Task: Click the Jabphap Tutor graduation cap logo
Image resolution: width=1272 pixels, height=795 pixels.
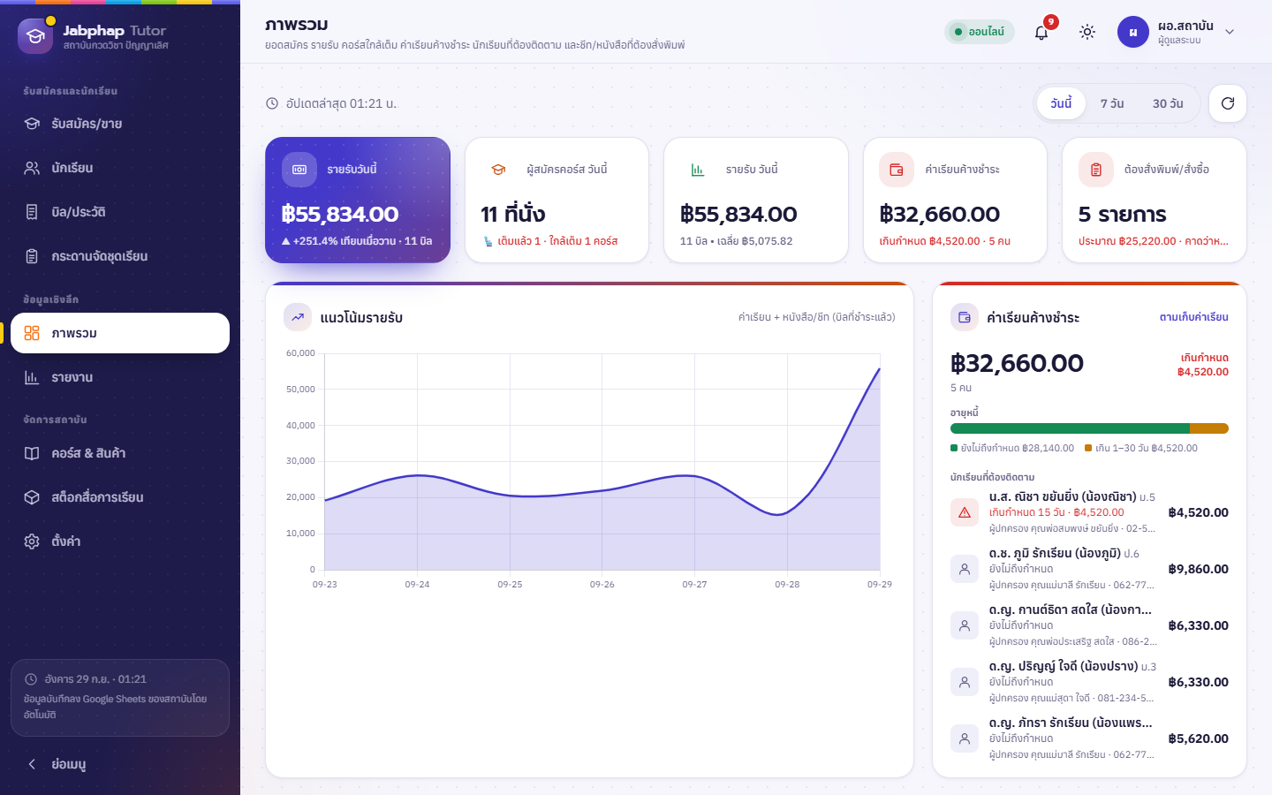Action: coord(35,36)
